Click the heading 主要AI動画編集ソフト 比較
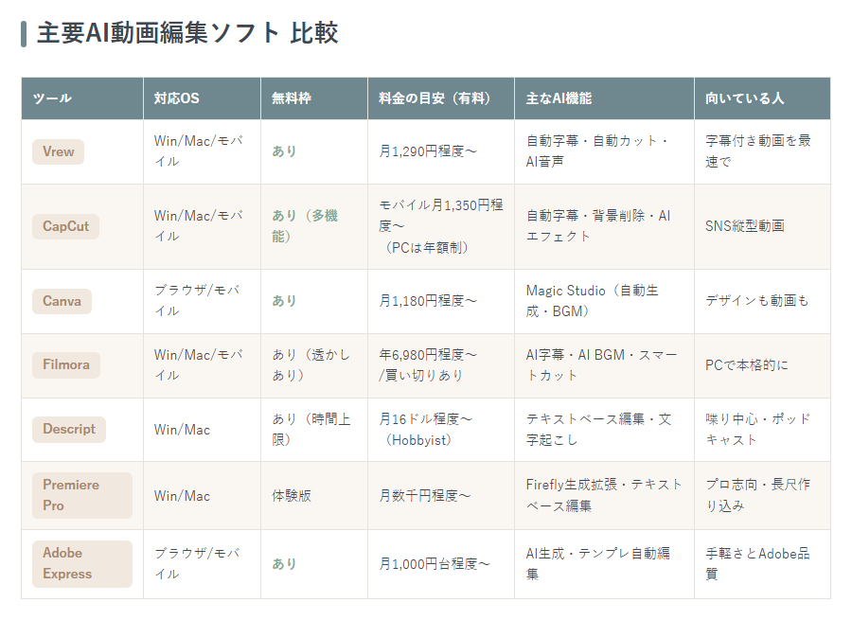Screen dimensions: 852x620 (x=187, y=32)
